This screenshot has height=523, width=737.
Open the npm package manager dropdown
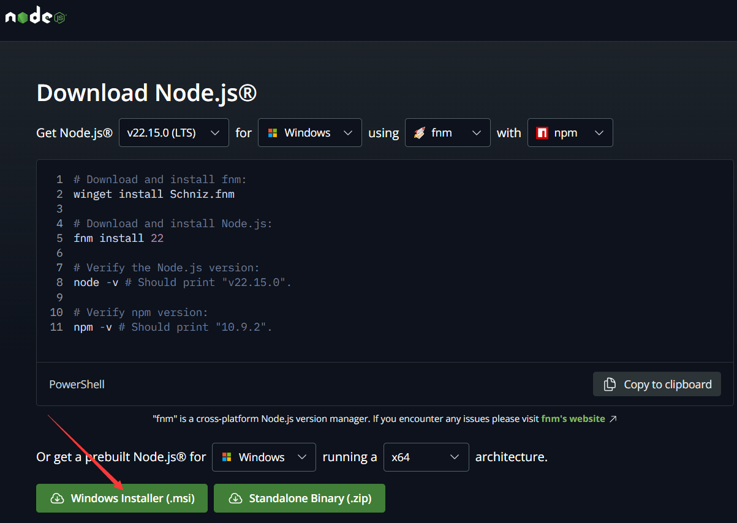pos(570,132)
